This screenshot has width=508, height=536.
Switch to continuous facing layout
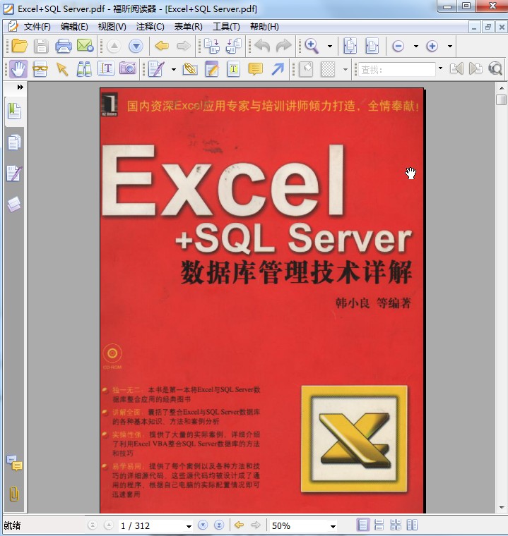coord(396,525)
